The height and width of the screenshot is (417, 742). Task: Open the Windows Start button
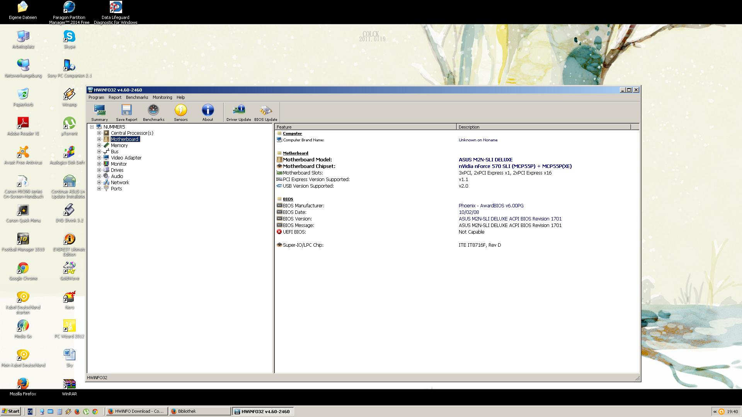pyautogui.click(x=11, y=411)
